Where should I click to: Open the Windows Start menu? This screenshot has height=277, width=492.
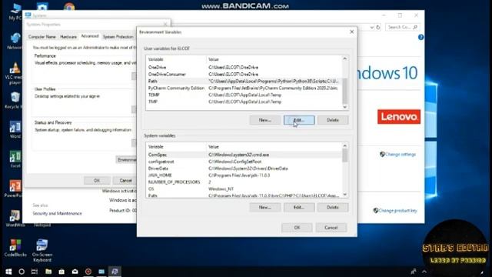(8, 272)
